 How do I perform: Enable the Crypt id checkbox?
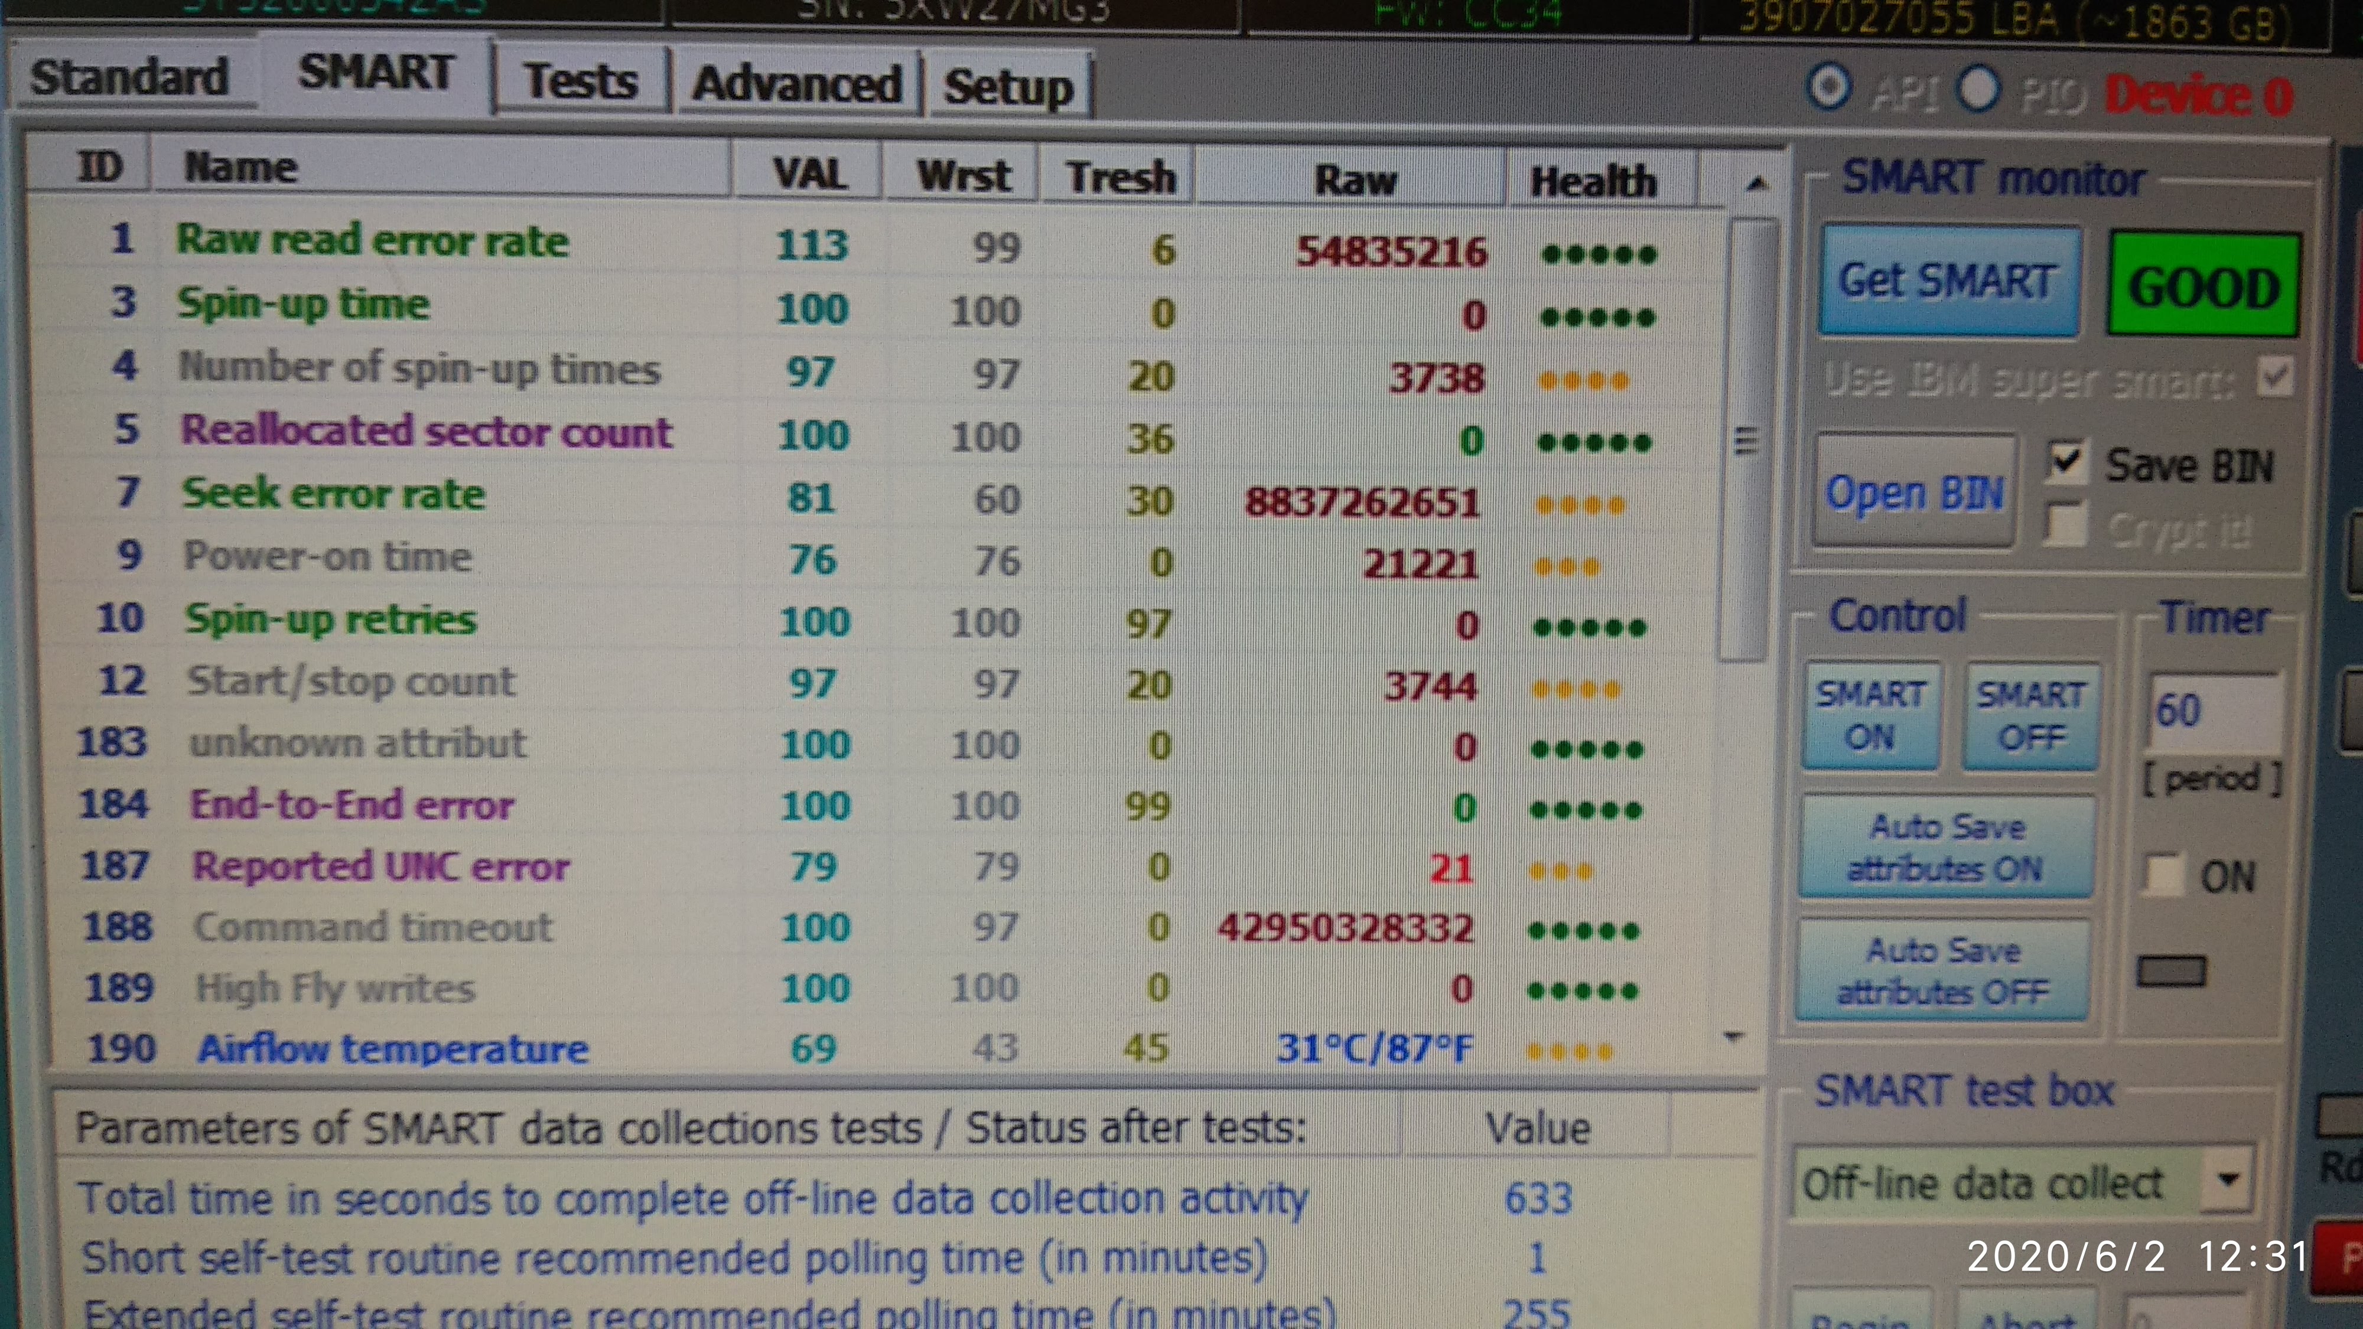click(x=2066, y=526)
